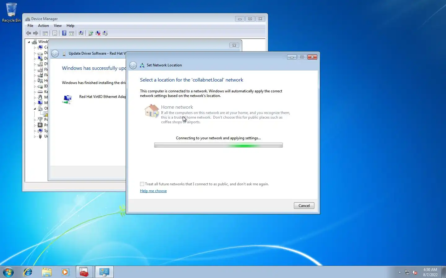Click the Back arrow in Device Manager toolbar
The height and width of the screenshot is (278, 446).
click(28, 33)
